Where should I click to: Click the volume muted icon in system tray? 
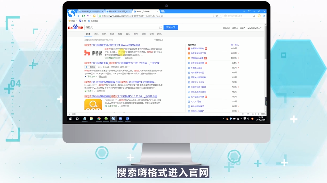[241, 119]
